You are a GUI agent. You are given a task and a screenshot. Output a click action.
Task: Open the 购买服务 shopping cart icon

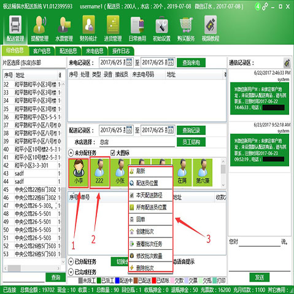coord(186,28)
